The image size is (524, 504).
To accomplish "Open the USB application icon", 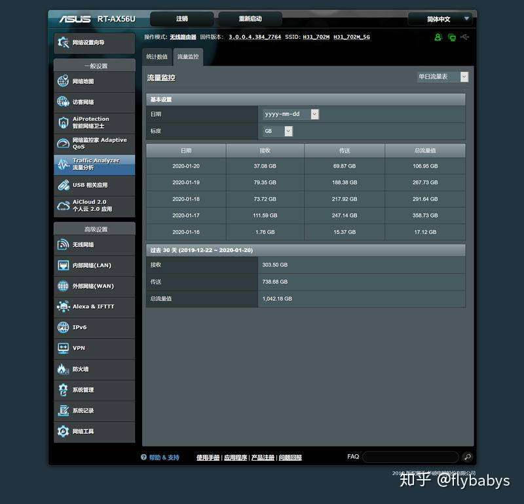I will 63,185.
